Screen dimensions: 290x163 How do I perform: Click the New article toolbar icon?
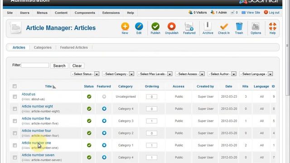[125, 26]
